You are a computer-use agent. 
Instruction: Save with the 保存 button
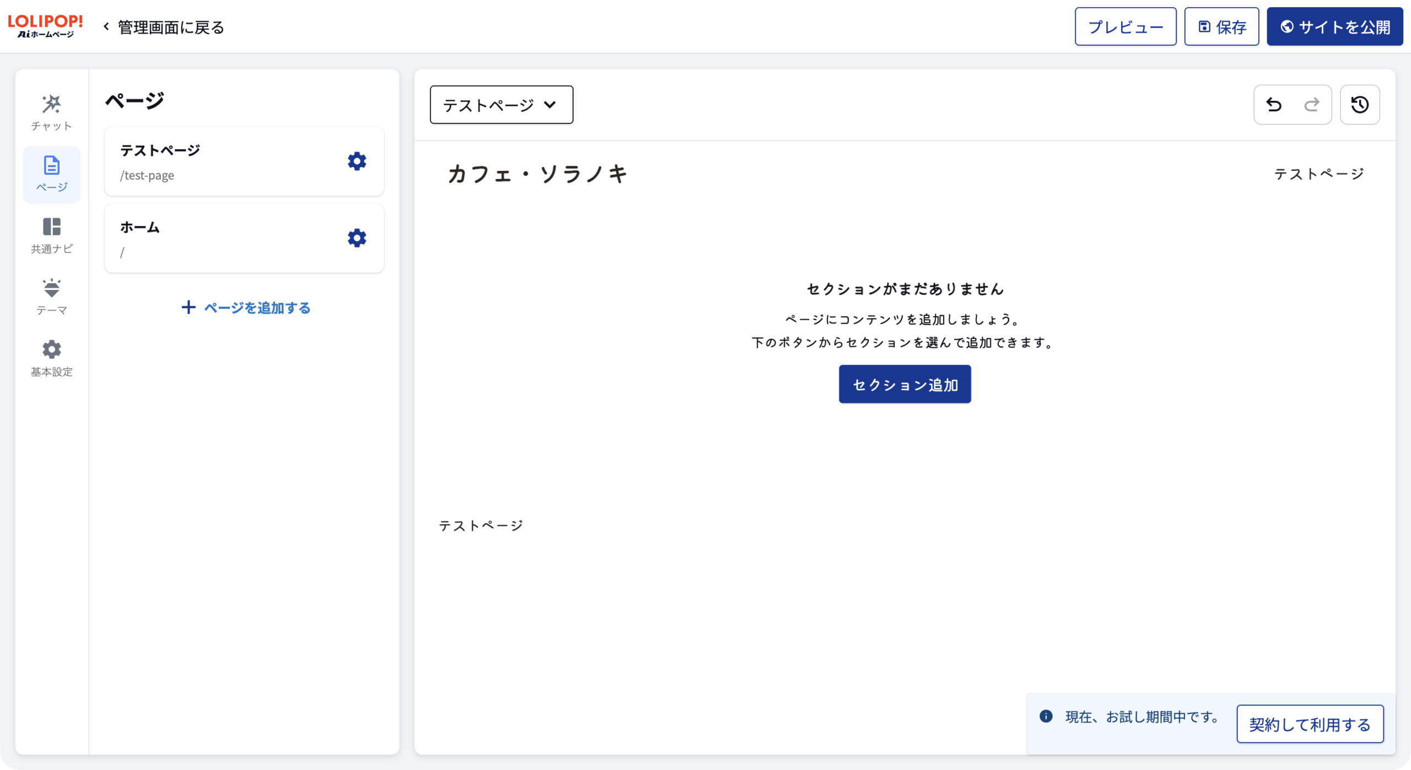pos(1221,26)
